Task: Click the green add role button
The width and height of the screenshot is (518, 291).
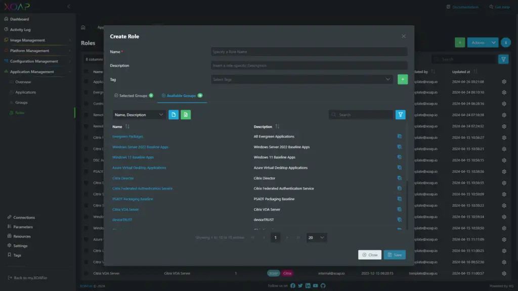Action: [x=459, y=42]
